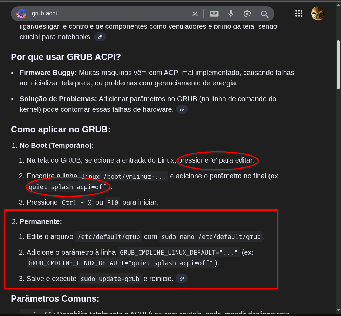Click the vertical page scrollbar thumb
The width and height of the screenshot is (341, 316).
338,65
